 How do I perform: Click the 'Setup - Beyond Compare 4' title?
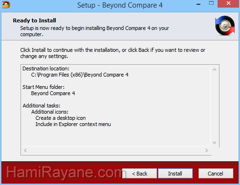(x=120, y=5)
